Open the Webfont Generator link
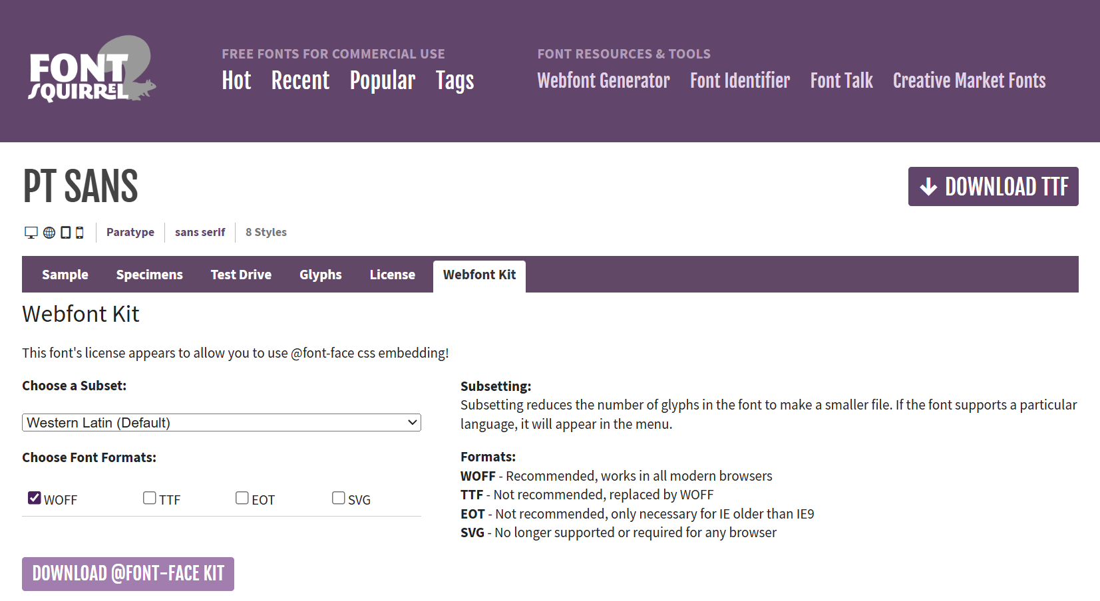The image size is (1100, 601). pyautogui.click(x=603, y=80)
